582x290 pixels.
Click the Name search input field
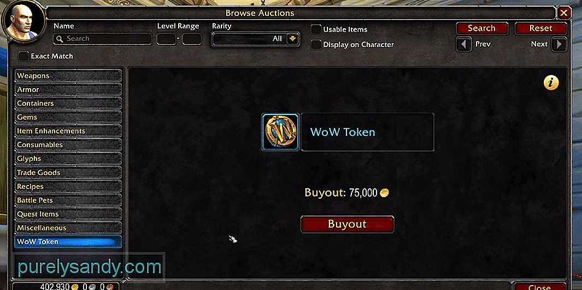(102, 39)
